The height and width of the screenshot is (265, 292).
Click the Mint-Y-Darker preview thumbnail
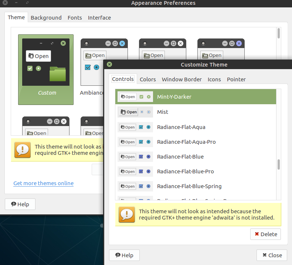coord(135,97)
